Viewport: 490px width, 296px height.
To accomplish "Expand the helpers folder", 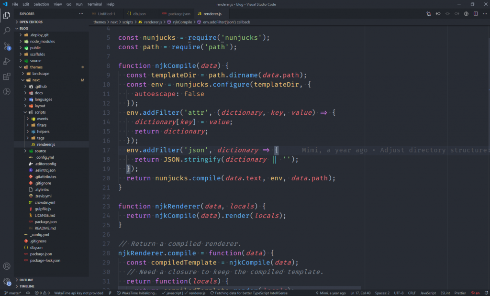I will point(51,132).
